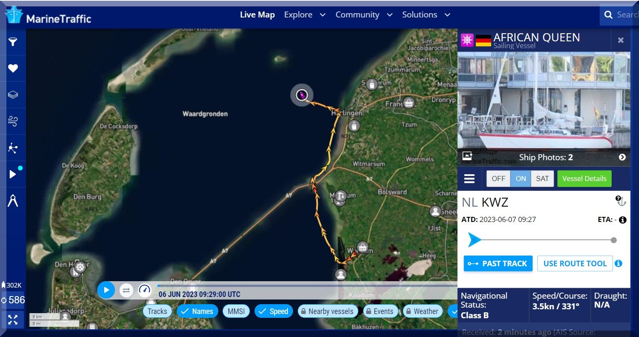The height and width of the screenshot is (337, 639).
Task: Open the wind weather overlay icon
Action: (x=13, y=121)
